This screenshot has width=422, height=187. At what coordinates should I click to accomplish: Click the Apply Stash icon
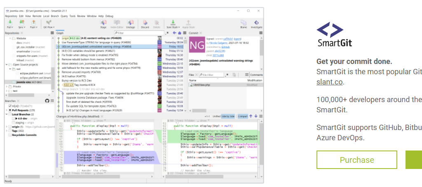pyautogui.click(x=188, y=23)
